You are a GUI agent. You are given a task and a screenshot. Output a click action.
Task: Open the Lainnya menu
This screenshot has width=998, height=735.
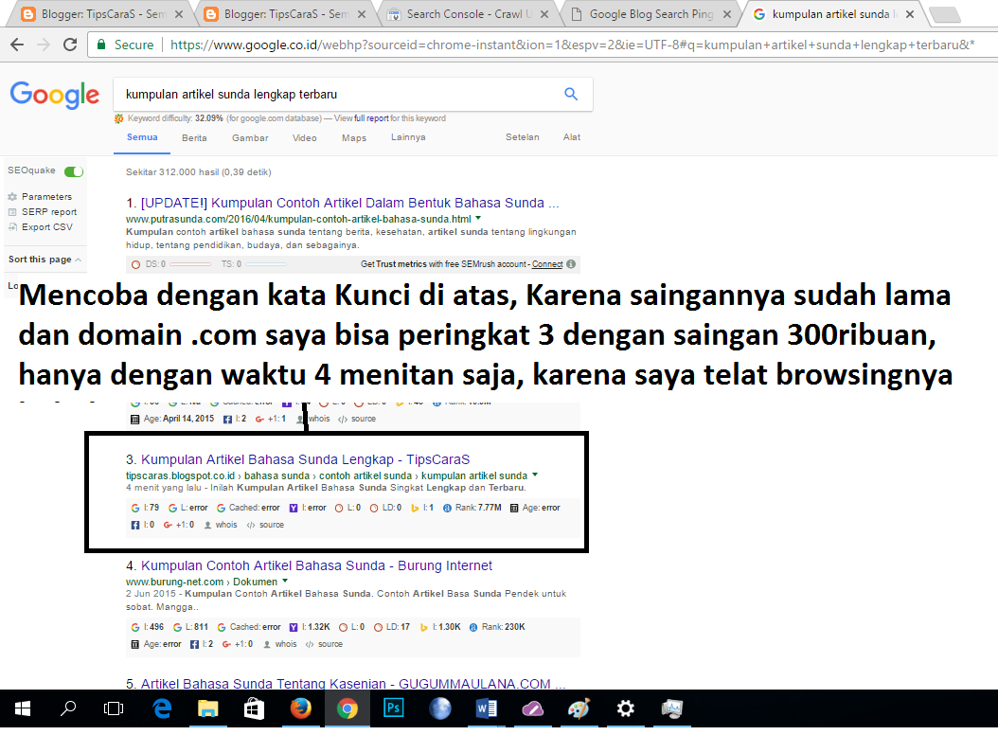click(x=408, y=137)
